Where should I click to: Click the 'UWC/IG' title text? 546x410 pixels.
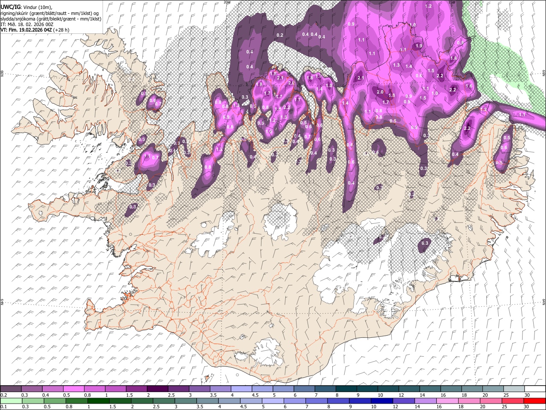coord(10,7)
